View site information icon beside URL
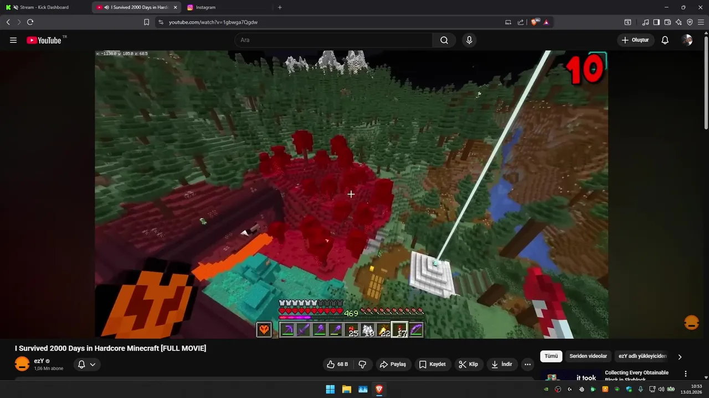 click(161, 22)
